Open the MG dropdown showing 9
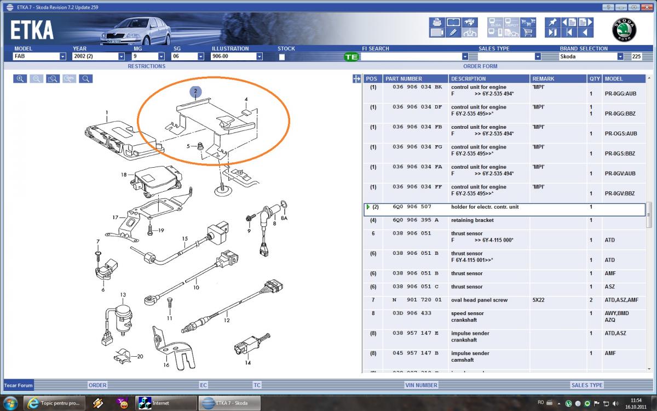Screen dimensions: 657x411 [x=161, y=56]
